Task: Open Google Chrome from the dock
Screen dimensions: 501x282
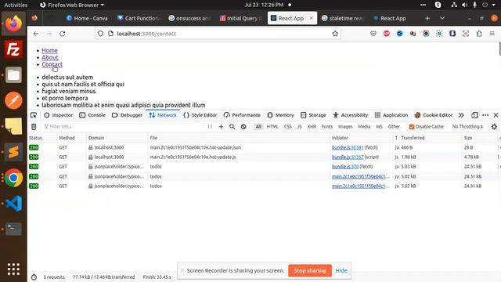Action: coord(13,178)
